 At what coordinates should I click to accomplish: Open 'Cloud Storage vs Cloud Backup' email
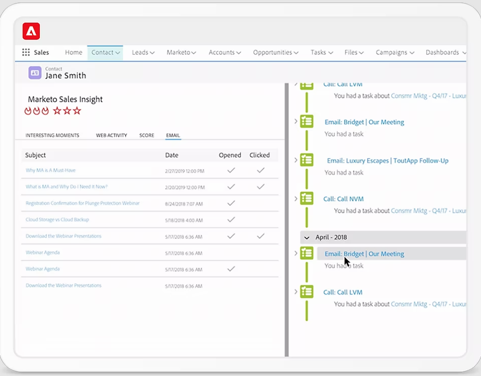57,219
